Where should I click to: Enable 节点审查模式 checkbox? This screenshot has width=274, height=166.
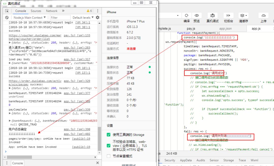[x=109, y=156]
